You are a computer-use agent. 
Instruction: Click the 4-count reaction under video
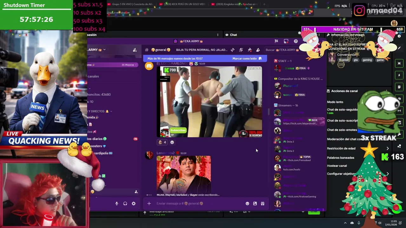[162, 142]
